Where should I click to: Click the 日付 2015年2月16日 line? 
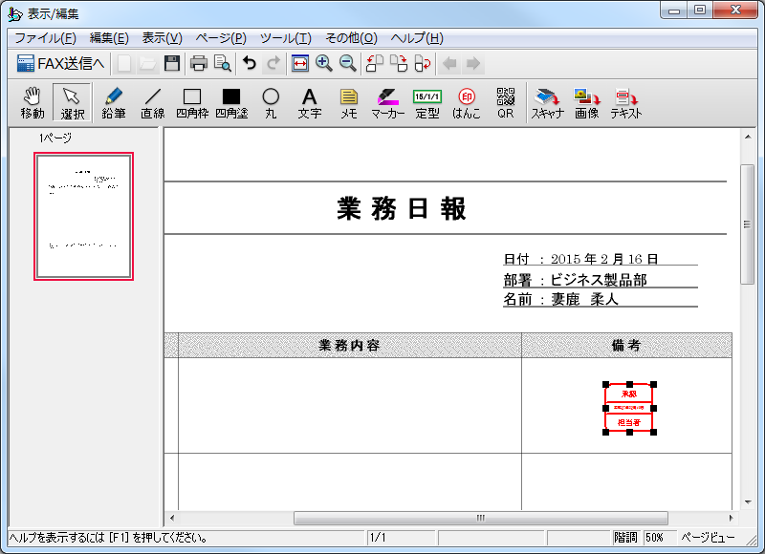580,259
